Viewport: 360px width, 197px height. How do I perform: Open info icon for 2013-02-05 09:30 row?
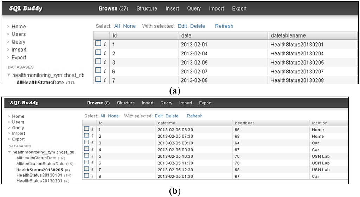point(92,149)
